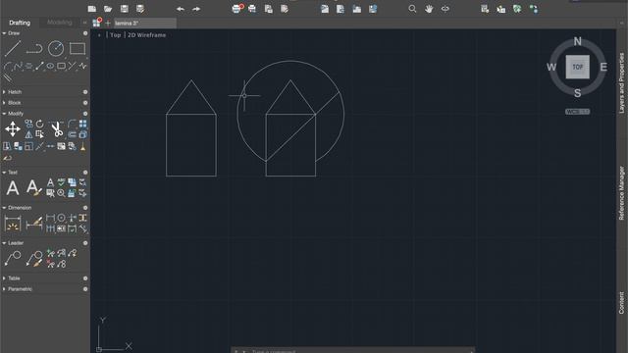Select the Ellipse draw tool

click(50, 66)
